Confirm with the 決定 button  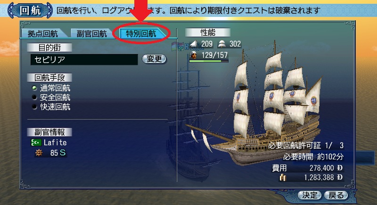coord(310,195)
